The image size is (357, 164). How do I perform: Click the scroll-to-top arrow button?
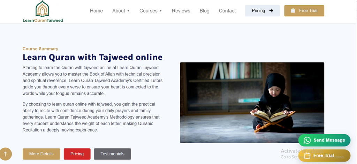pyautogui.click(x=6, y=154)
